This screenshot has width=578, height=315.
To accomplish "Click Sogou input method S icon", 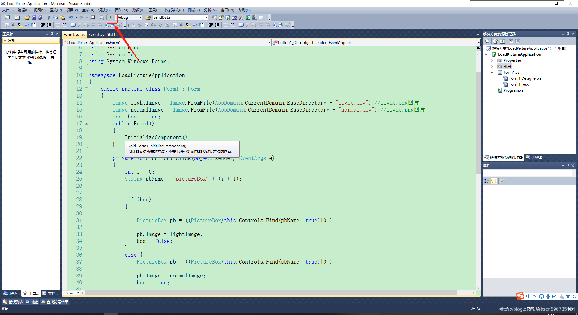I will 520,296.
